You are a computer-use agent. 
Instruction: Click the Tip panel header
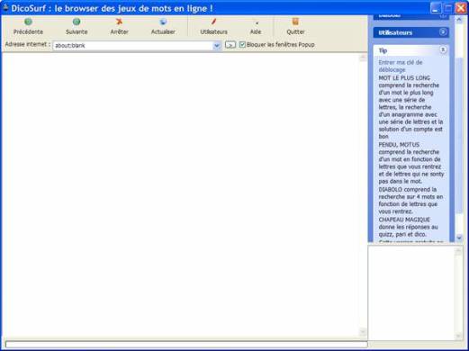pos(410,50)
